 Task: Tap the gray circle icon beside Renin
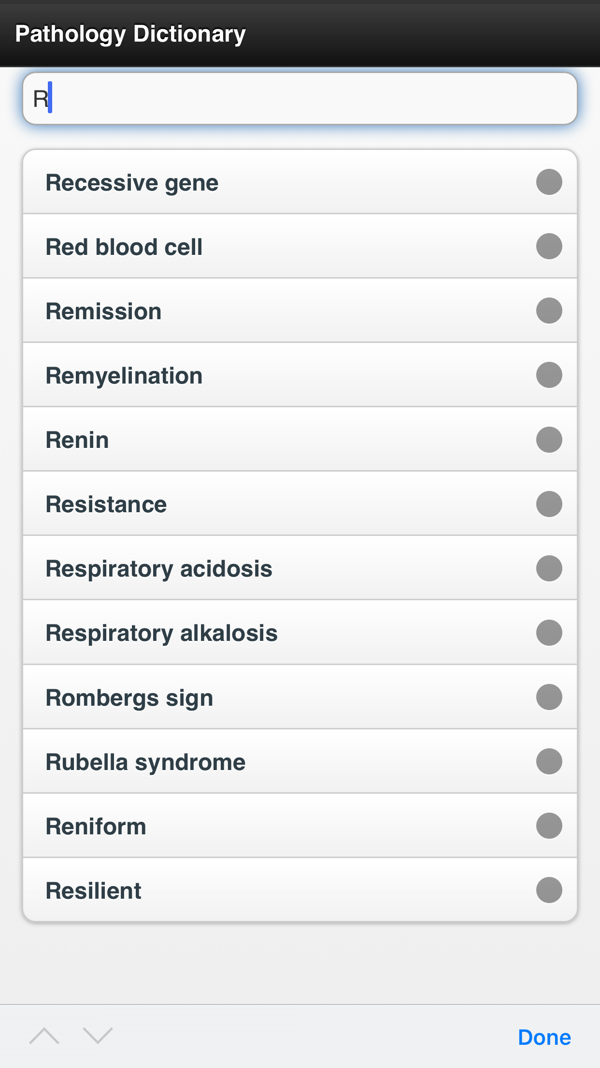(549, 440)
